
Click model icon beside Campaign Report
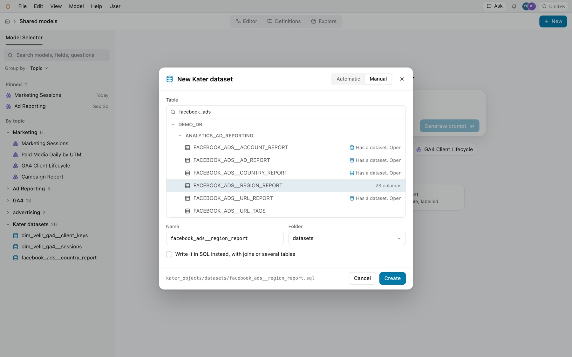coord(16,177)
